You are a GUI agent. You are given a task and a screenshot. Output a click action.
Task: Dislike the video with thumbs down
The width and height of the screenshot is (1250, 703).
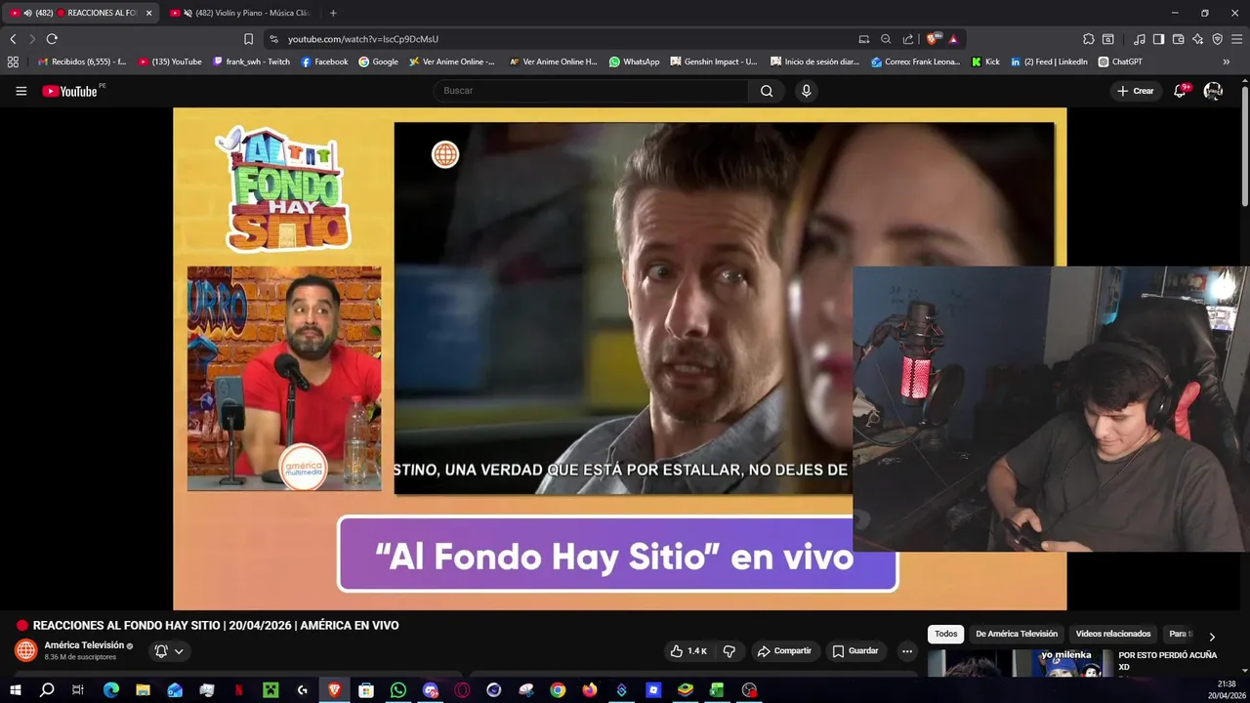(729, 651)
